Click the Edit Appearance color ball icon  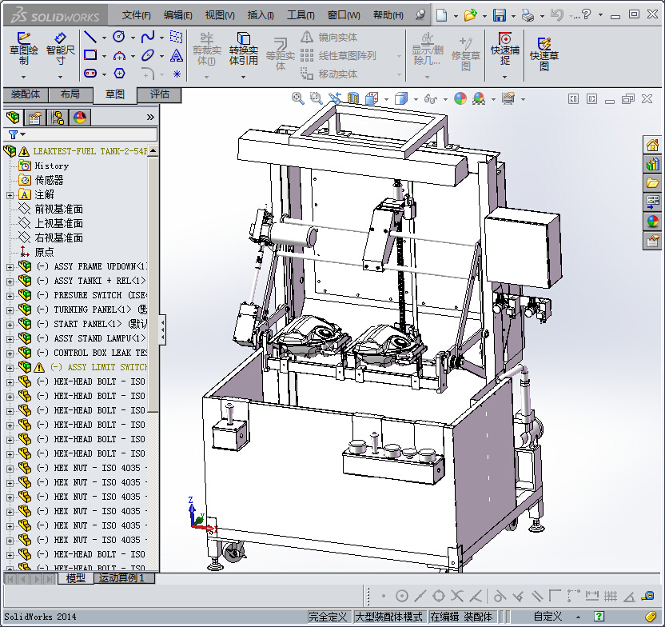460,98
